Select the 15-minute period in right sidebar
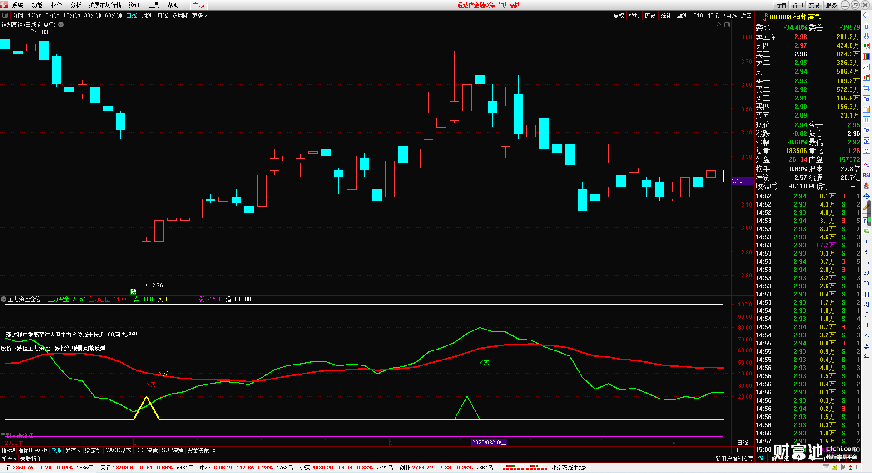This screenshot has height=473, width=872. pos(866,262)
